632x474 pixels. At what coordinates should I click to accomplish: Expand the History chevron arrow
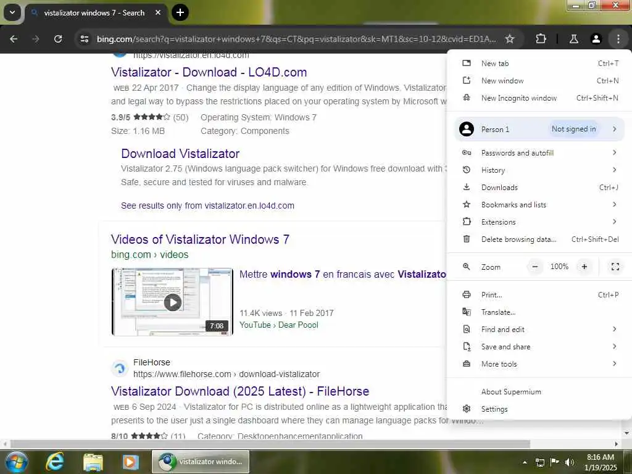(614, 170)
